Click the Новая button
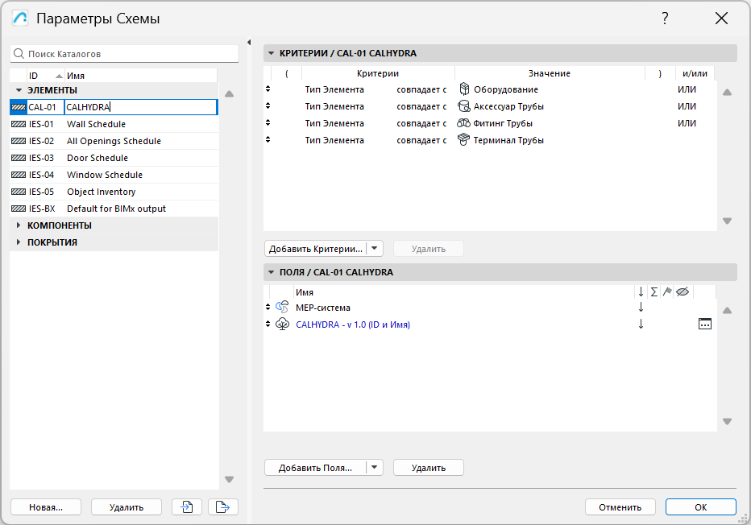751x525 pixels. click(46, 507)
